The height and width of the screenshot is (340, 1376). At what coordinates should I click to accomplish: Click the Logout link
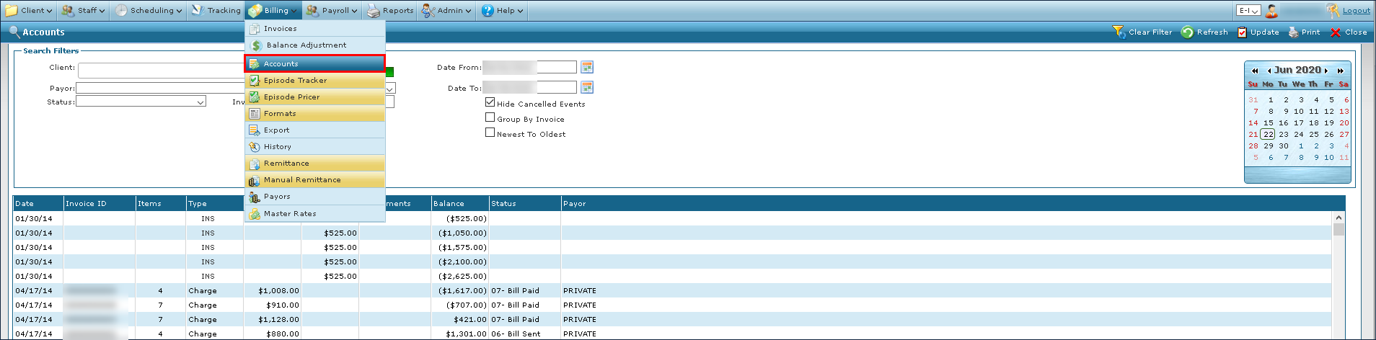click(x=1356, y=11)
